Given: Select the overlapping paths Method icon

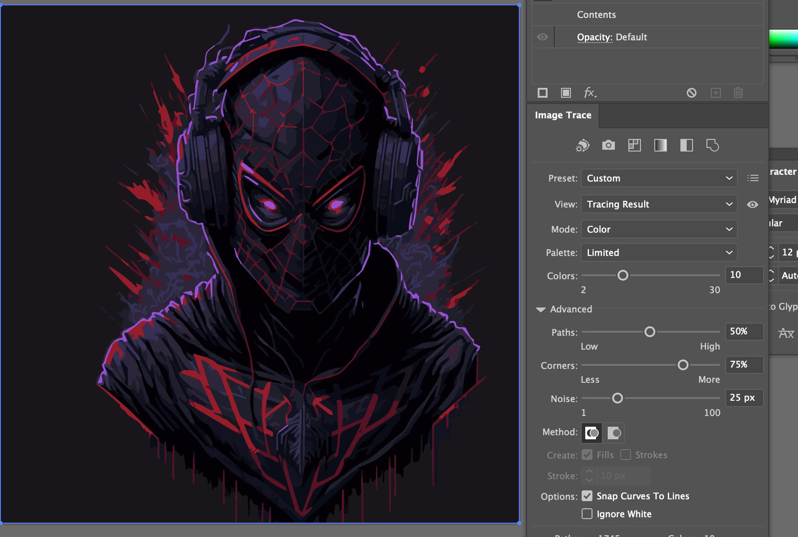Looking at the screenshot, I should pos(614,433).
